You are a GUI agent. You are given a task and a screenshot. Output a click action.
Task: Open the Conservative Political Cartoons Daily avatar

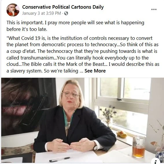13,10
